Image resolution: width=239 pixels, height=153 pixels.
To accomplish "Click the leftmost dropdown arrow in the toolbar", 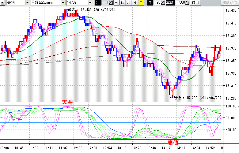I will click(x=2, y=3).
